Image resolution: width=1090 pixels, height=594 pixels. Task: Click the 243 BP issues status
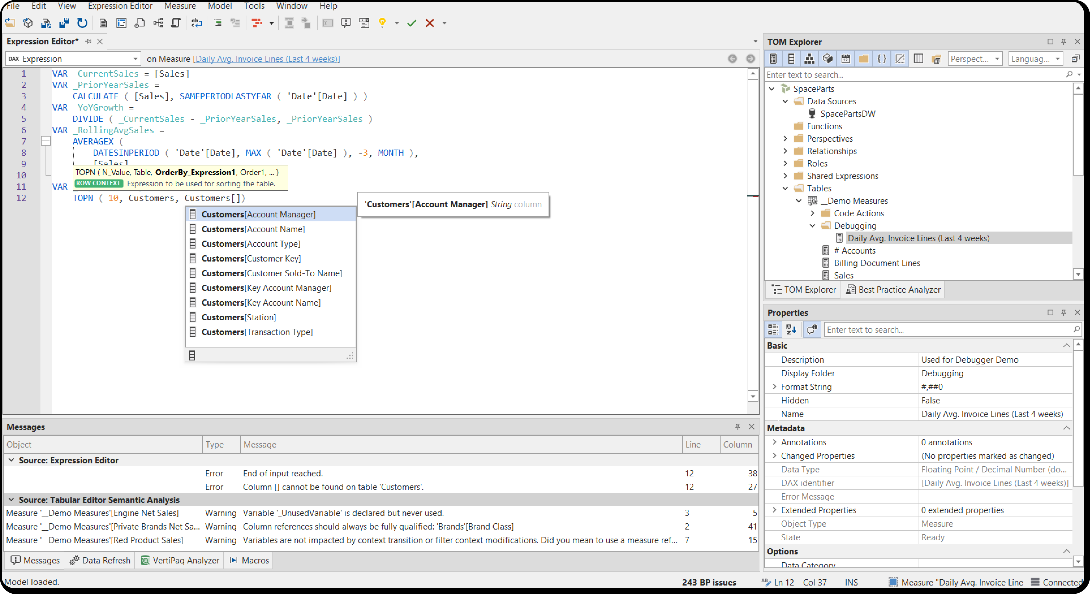coord(709,583)
